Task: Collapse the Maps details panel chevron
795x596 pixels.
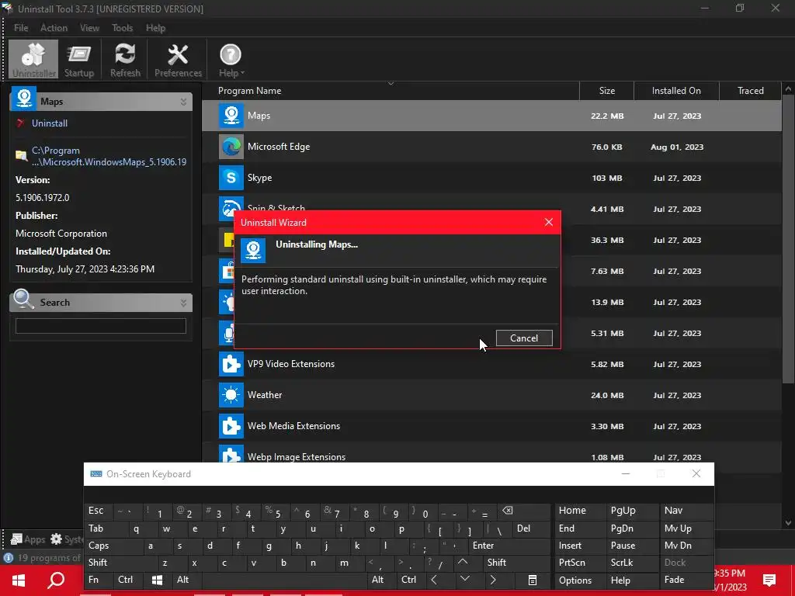Action: (x=183, y=102)
